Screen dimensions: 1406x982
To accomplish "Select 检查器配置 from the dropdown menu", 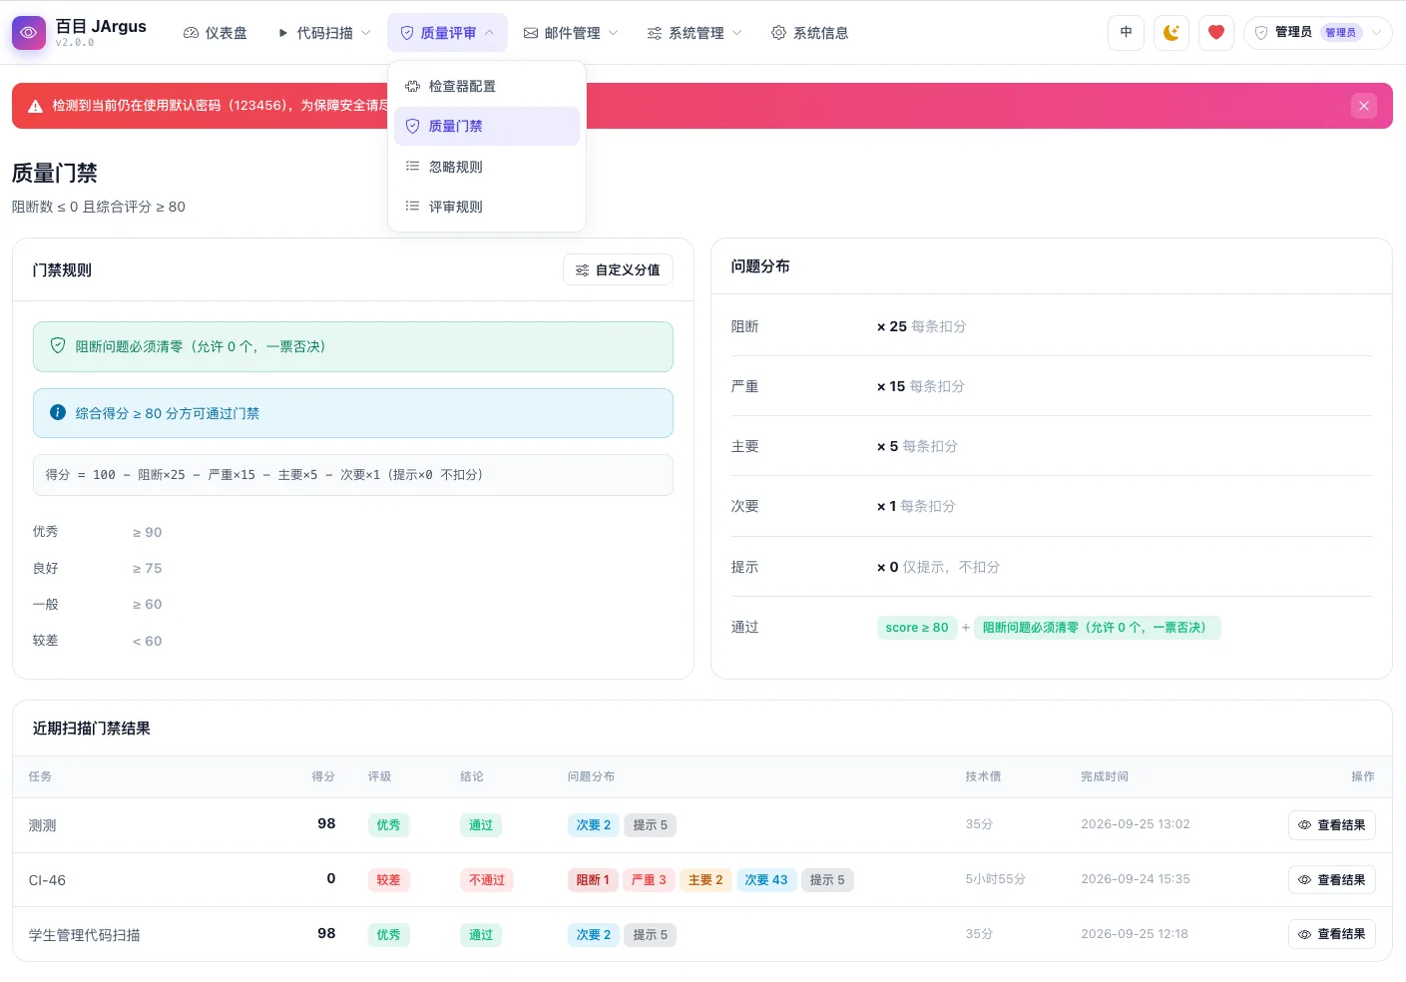I will [487, 86].
